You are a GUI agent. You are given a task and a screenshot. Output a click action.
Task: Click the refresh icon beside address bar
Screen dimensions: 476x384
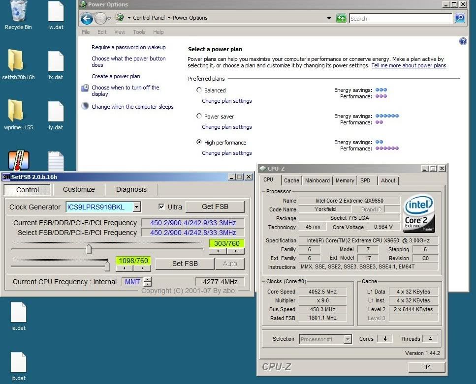click(341, 18)
